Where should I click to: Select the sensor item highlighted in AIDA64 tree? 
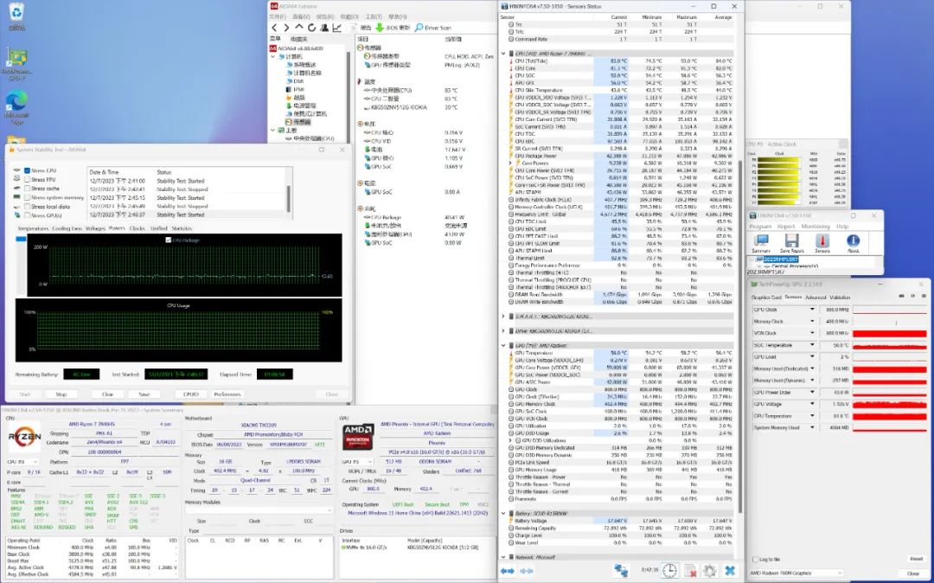click(297, 122)
